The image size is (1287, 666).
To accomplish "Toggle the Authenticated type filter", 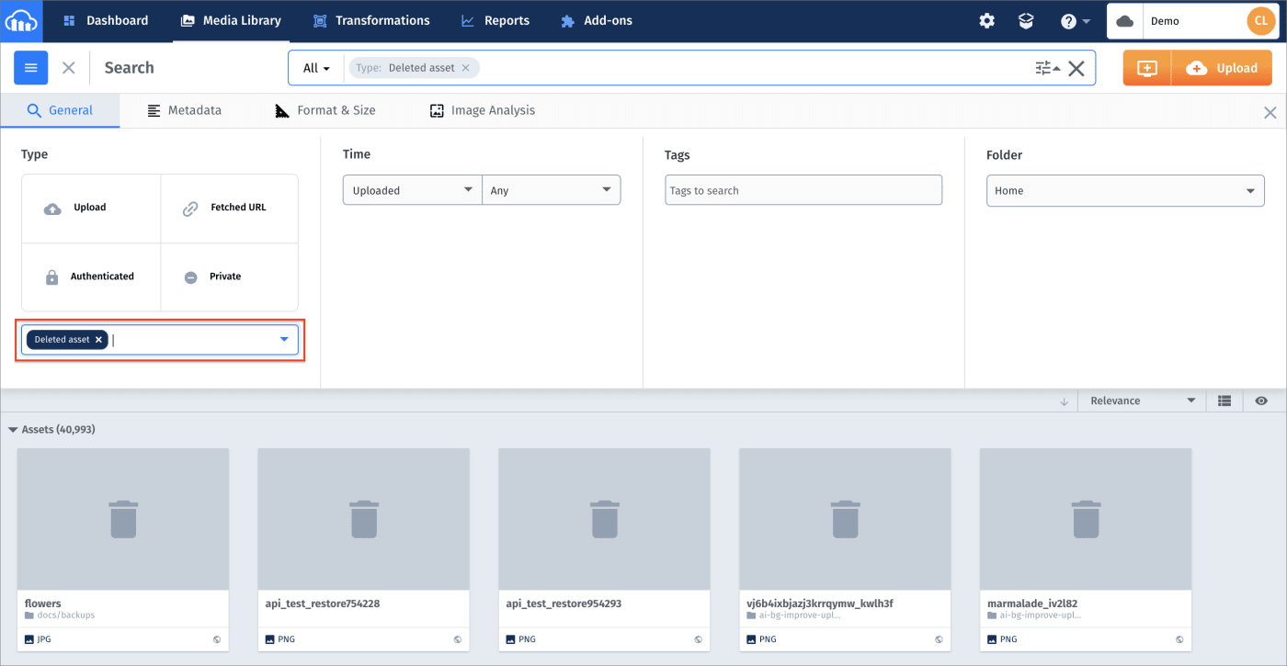I will [91, 277].
